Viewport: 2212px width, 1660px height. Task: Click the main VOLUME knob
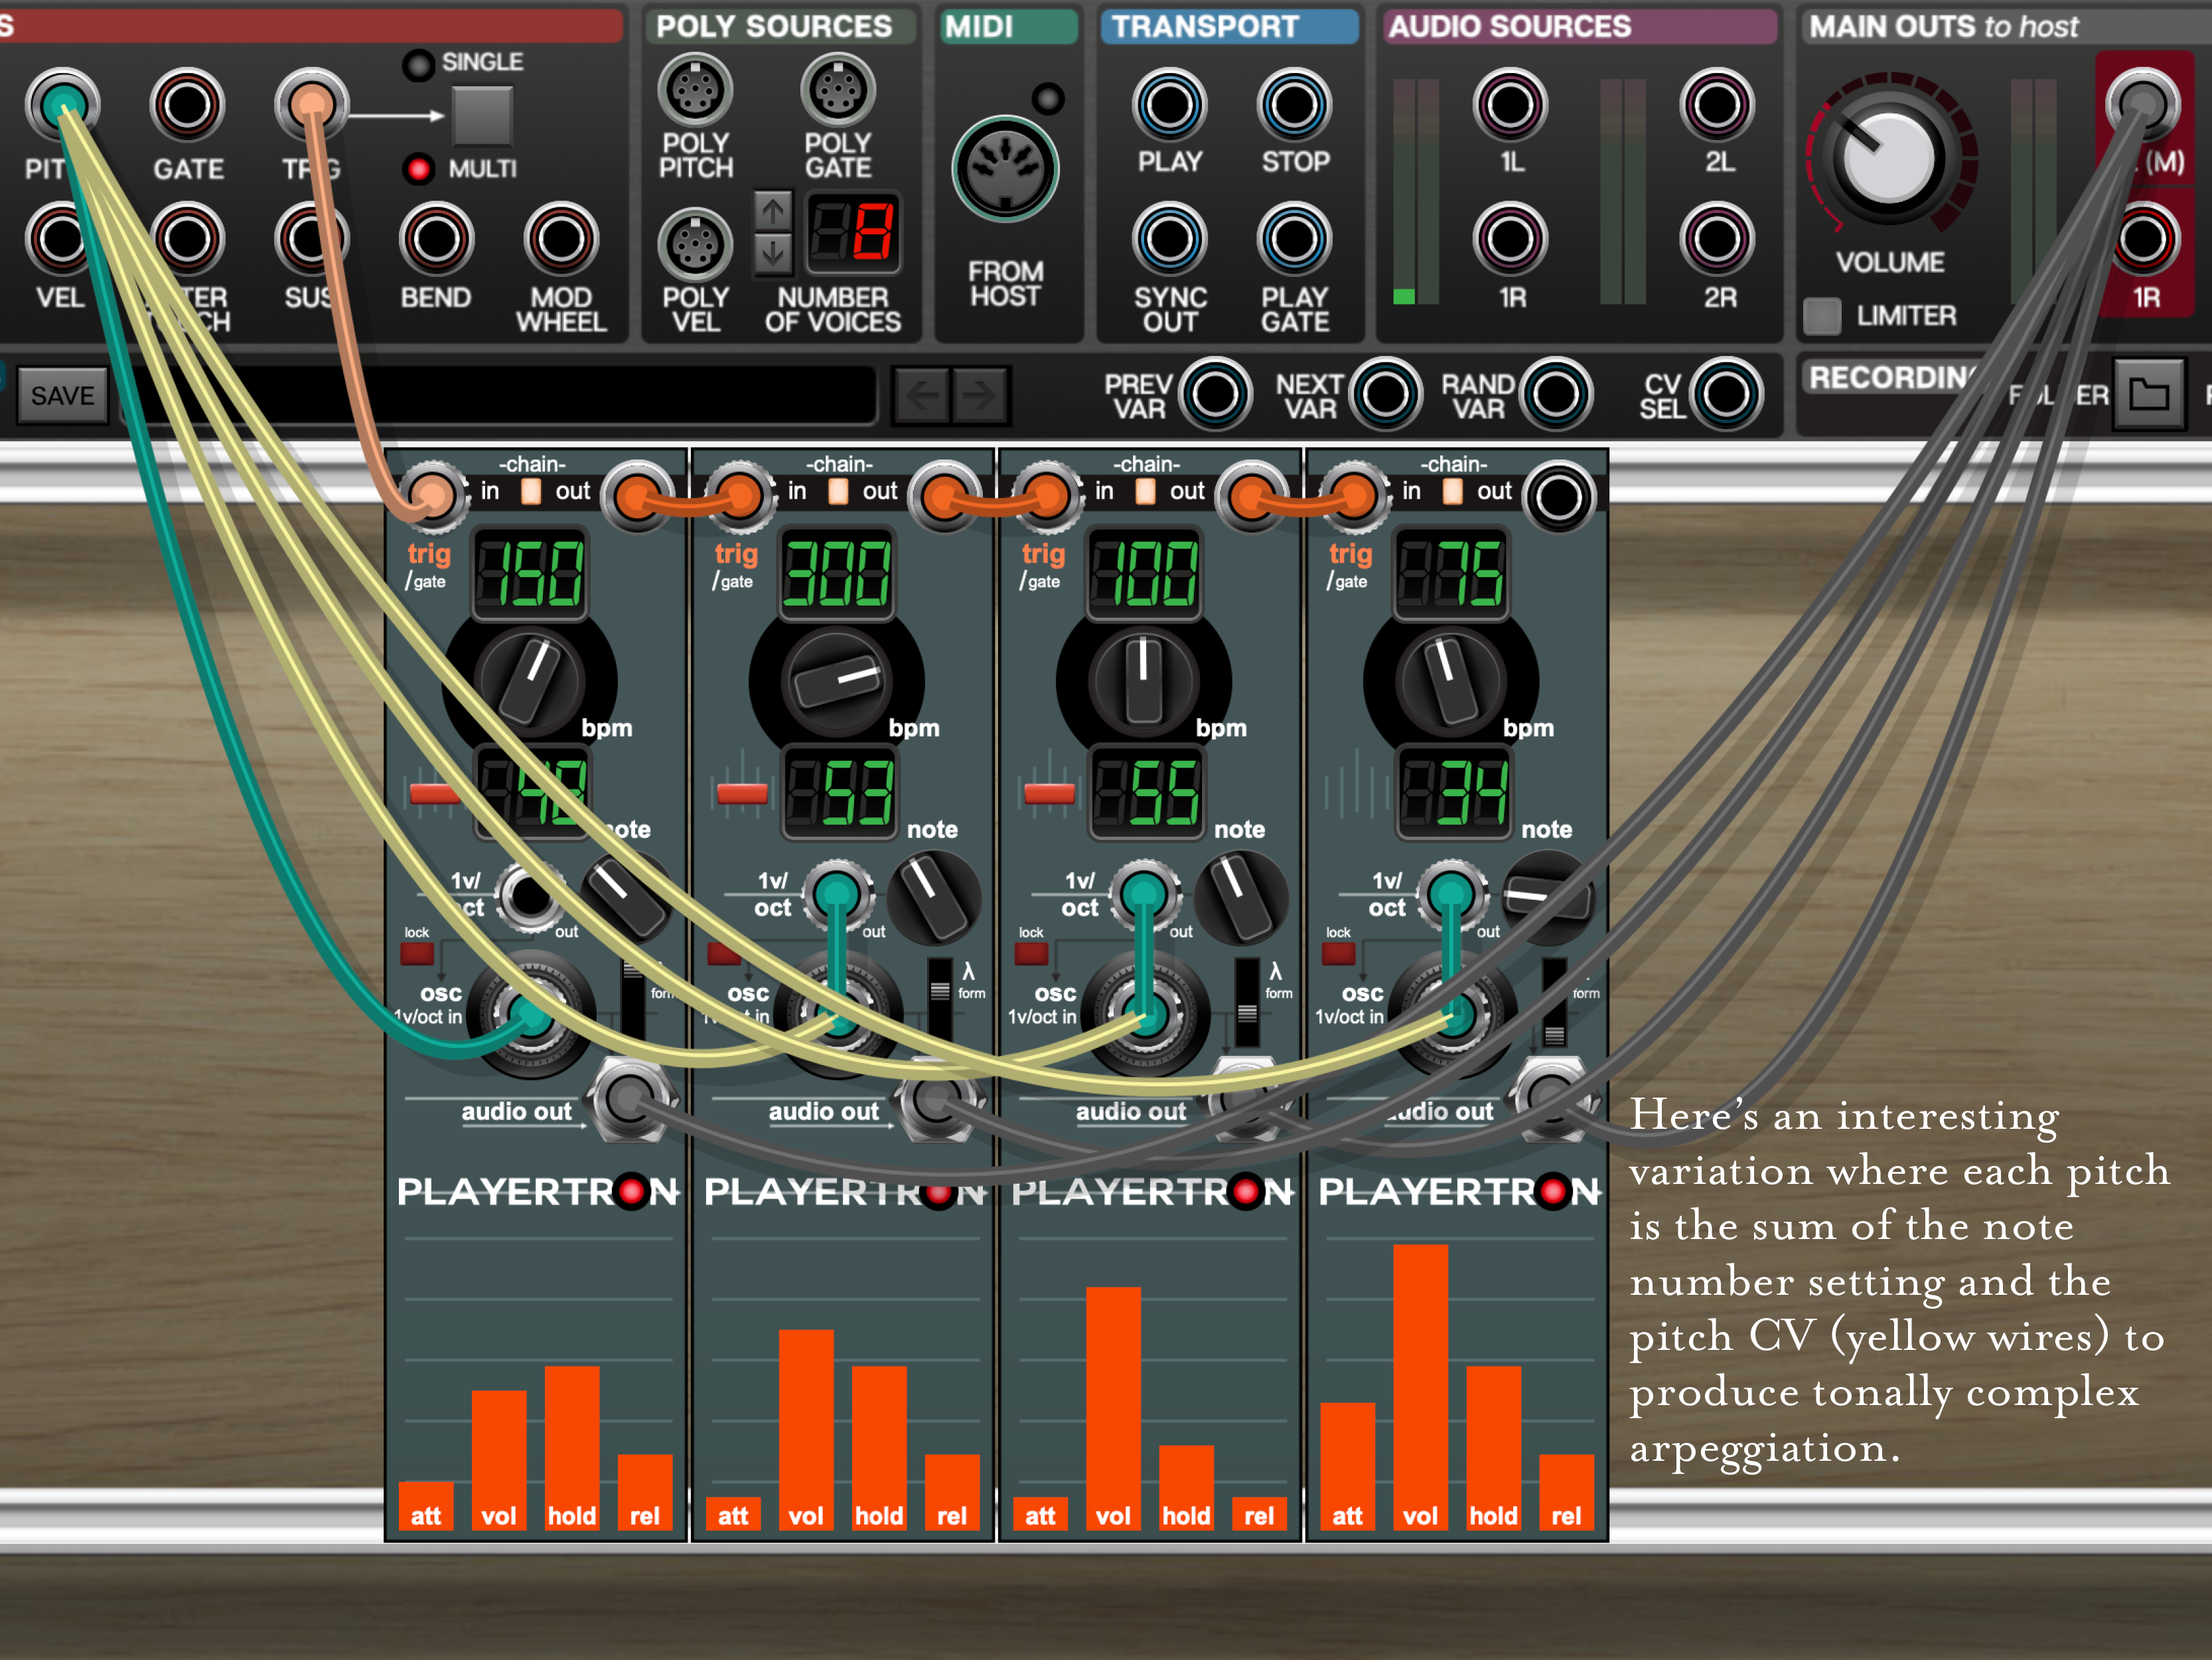[x=1889, y=158]
